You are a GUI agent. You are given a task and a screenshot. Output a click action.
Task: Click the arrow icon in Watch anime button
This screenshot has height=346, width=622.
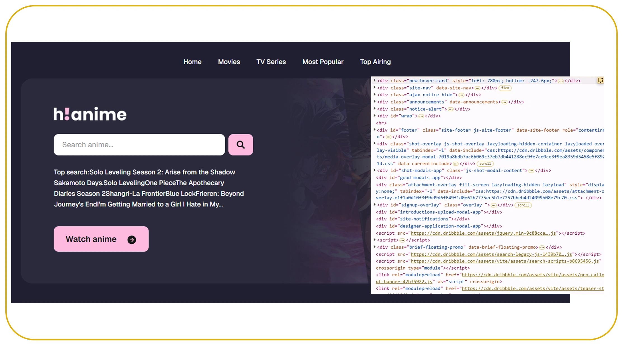(x=132, y=240)
